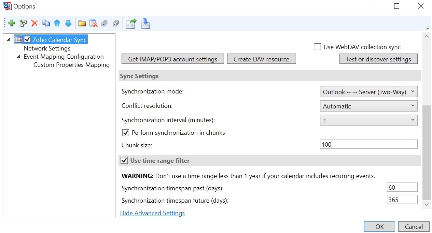432x233 pixels.
Task: Click the yellow folder icon in toolbar
Action: (x=82, y=24)
